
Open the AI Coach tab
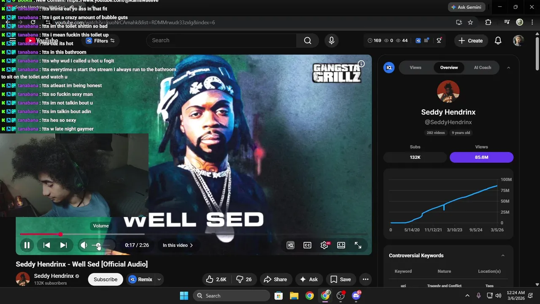483,68
